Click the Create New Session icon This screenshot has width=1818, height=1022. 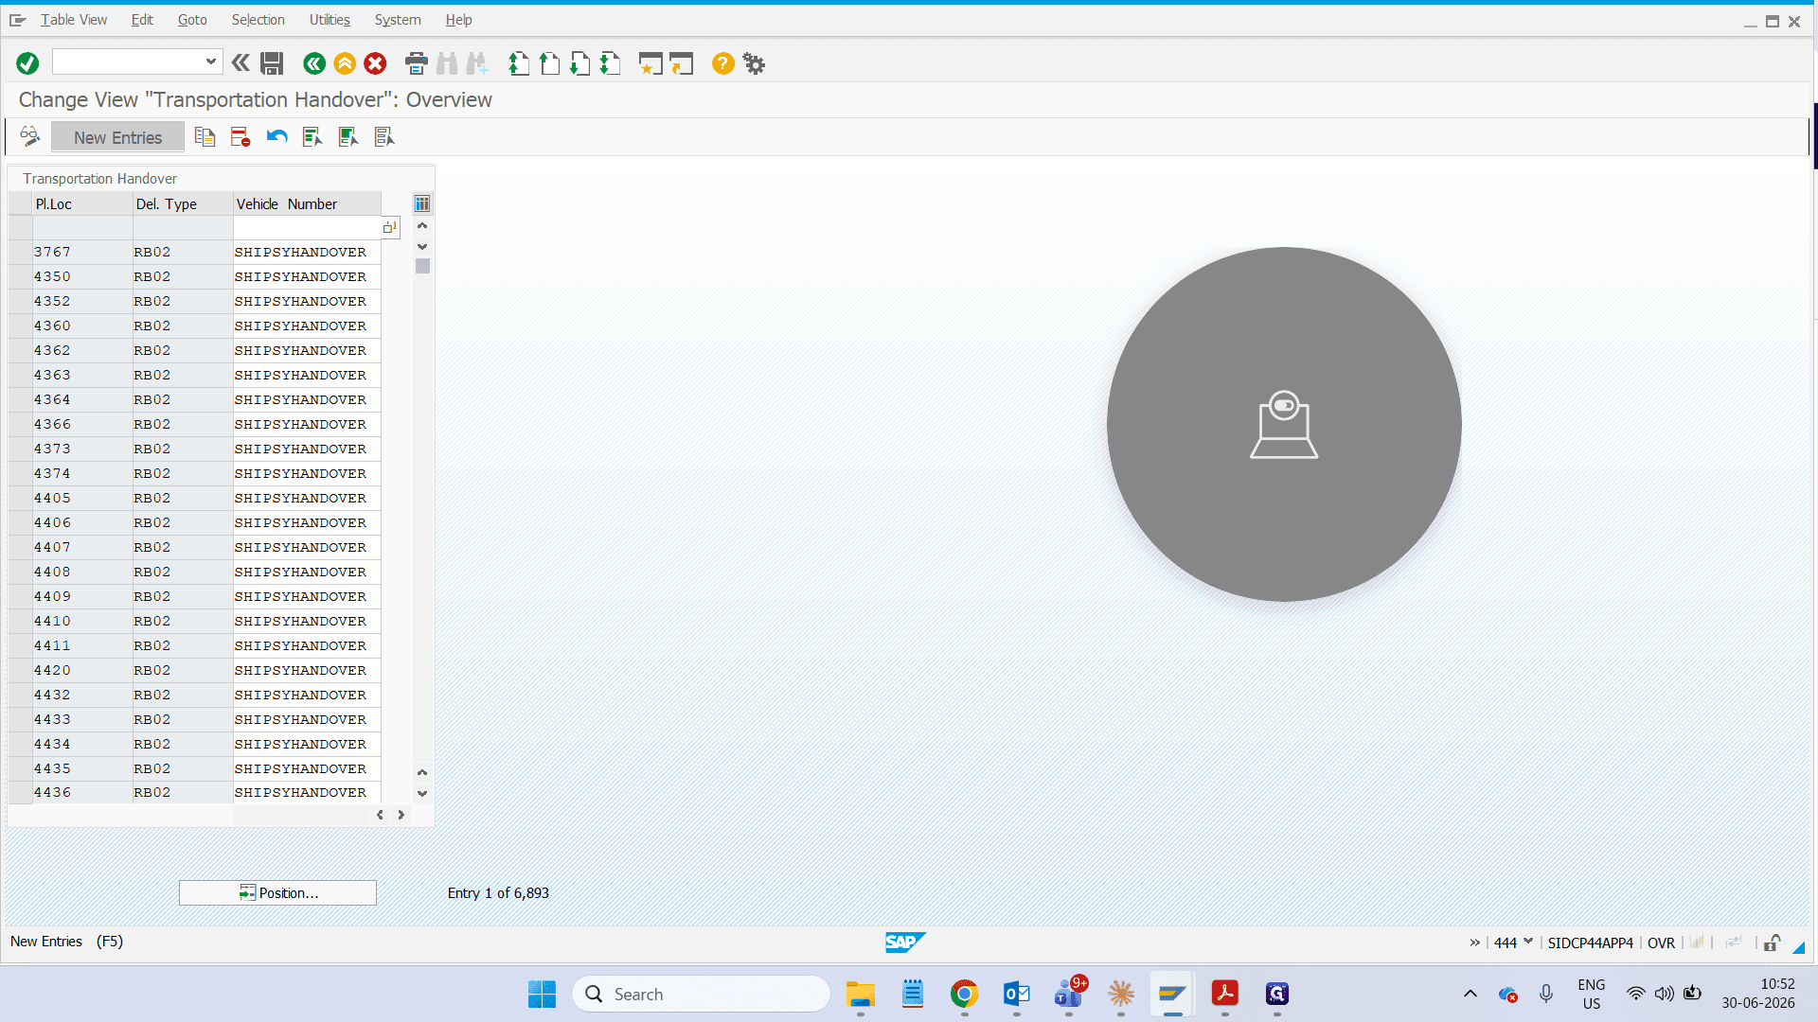[x=651, y=63]
